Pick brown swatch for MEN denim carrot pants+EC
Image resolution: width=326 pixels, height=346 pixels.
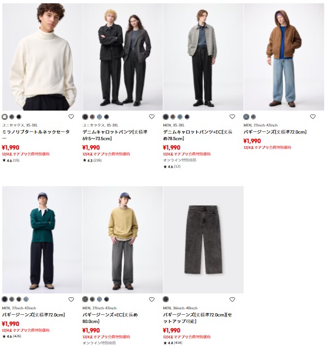click(x=173, y=117)
